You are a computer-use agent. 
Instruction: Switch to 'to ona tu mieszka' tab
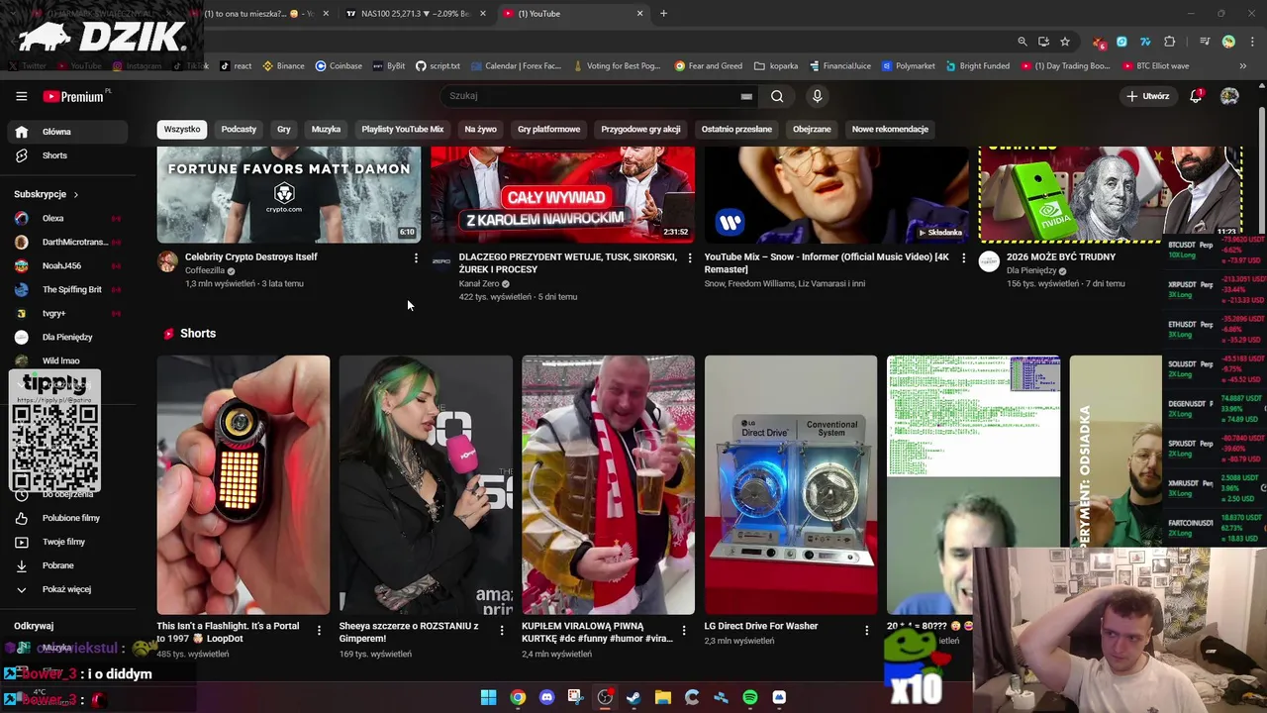[259, 14]
